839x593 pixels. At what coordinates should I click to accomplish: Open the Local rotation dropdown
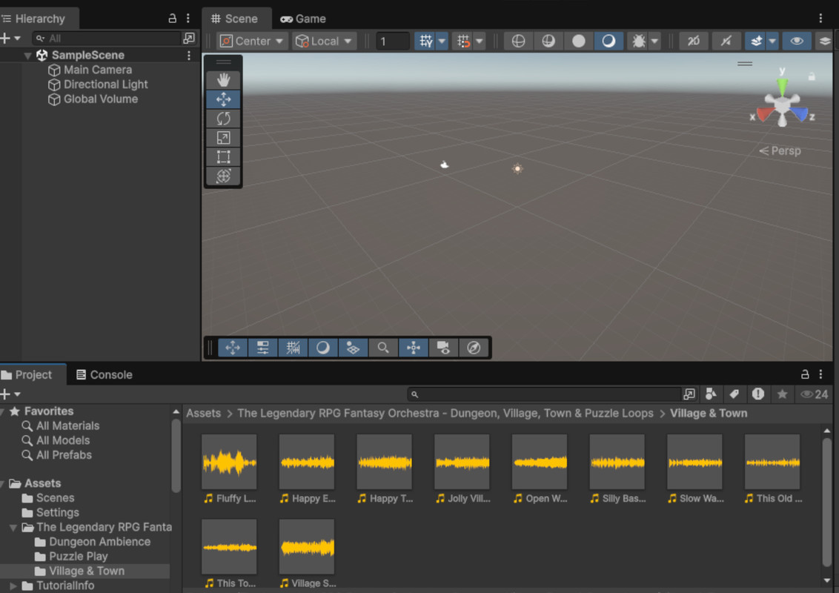pyautogui.click(x=324, y=42)
